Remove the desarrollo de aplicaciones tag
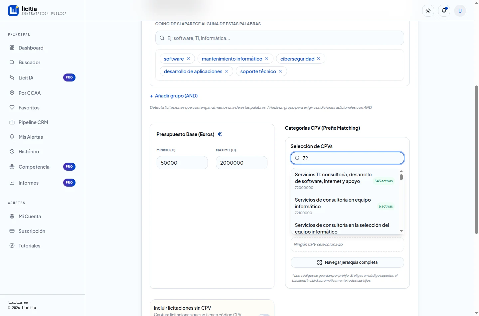Viewport: 479px width, 316px height. (227, 71)
